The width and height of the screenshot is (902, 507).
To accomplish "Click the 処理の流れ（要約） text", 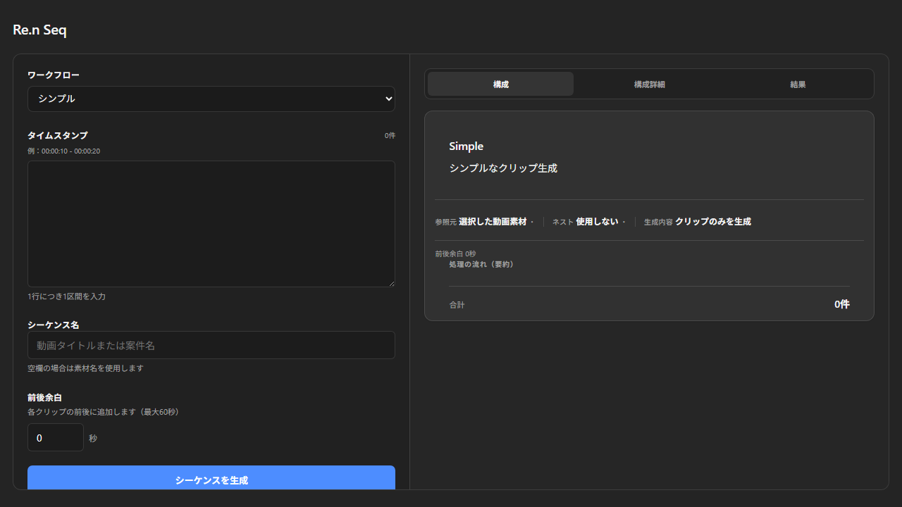I will tap(481, 264).
